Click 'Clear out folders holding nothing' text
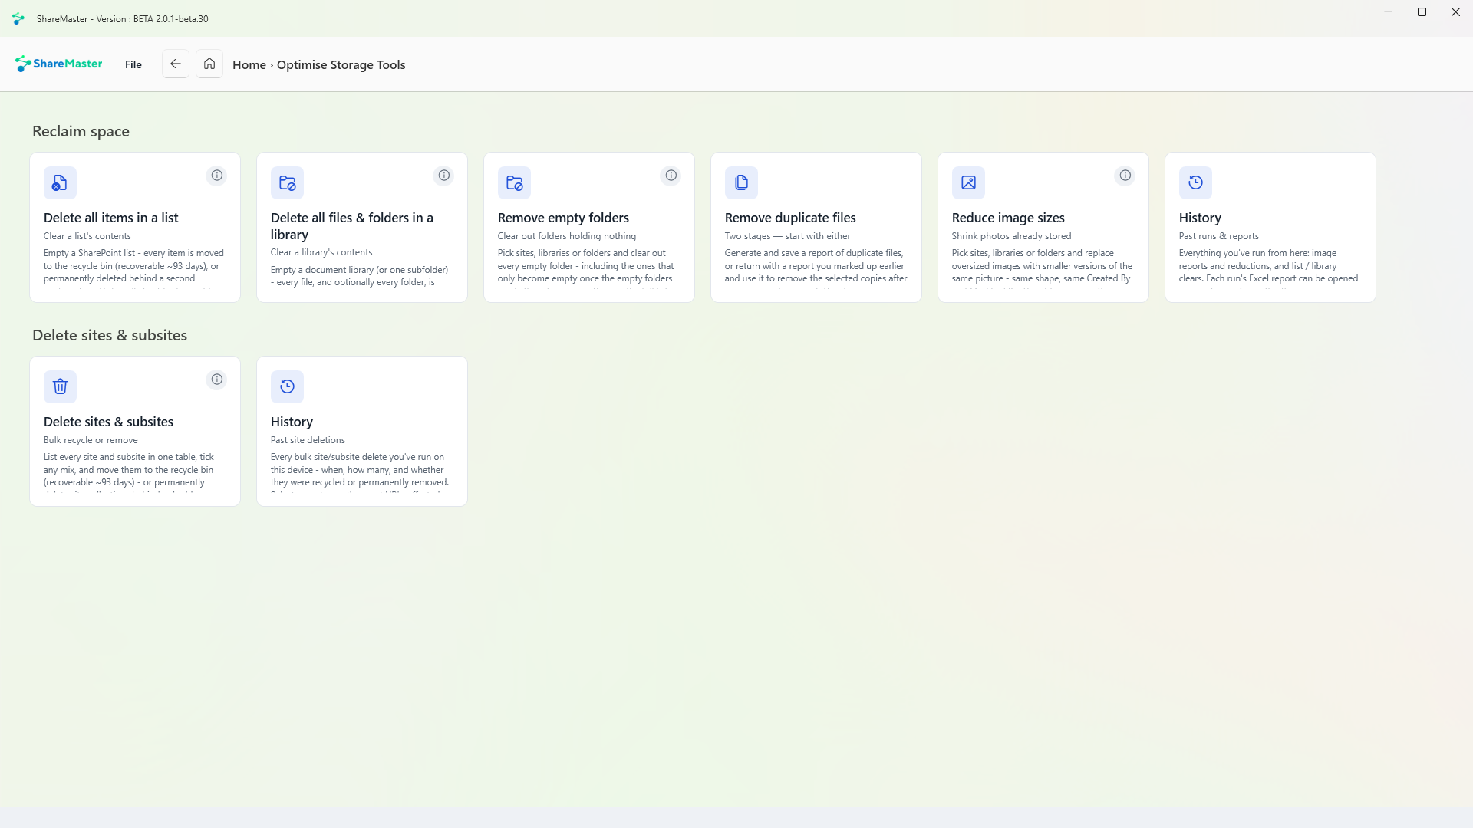The width and height of the screenshot is (1473, 828). point(567,236)
